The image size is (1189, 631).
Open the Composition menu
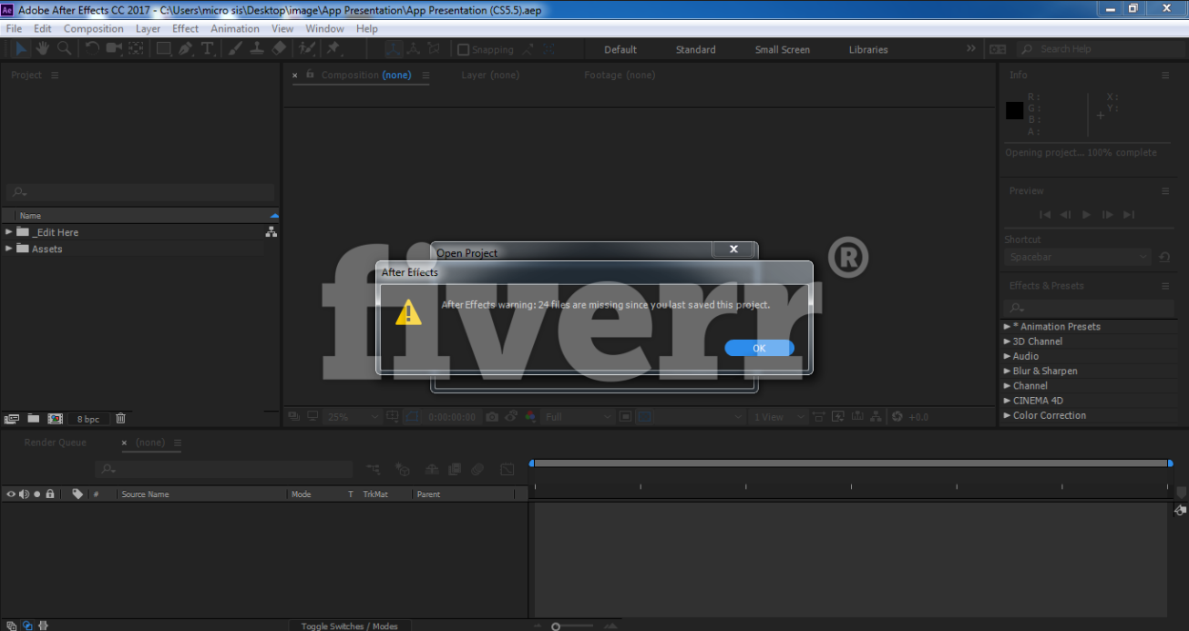93,28
